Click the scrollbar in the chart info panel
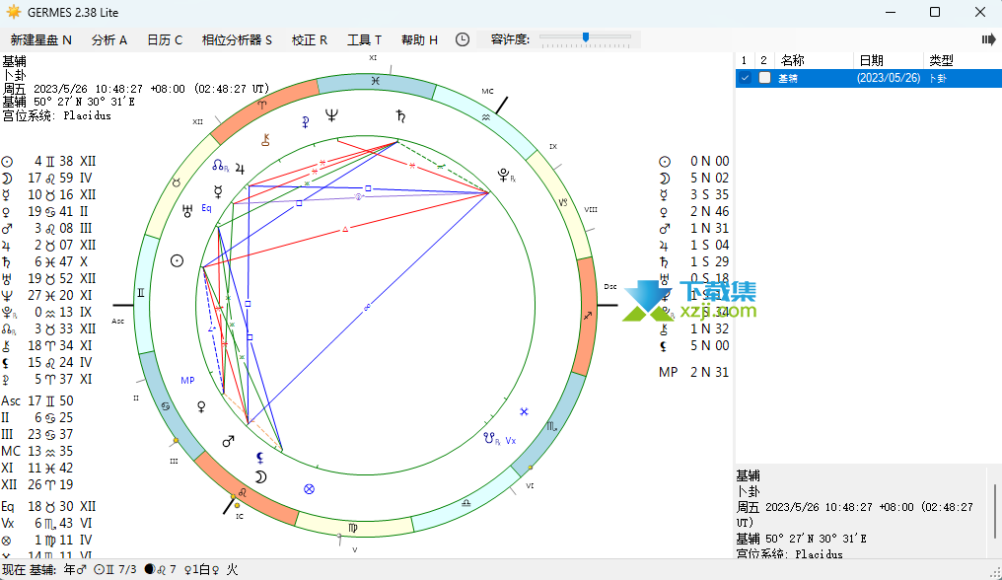This screenshot has height=580, width=1002. point(995,512)
